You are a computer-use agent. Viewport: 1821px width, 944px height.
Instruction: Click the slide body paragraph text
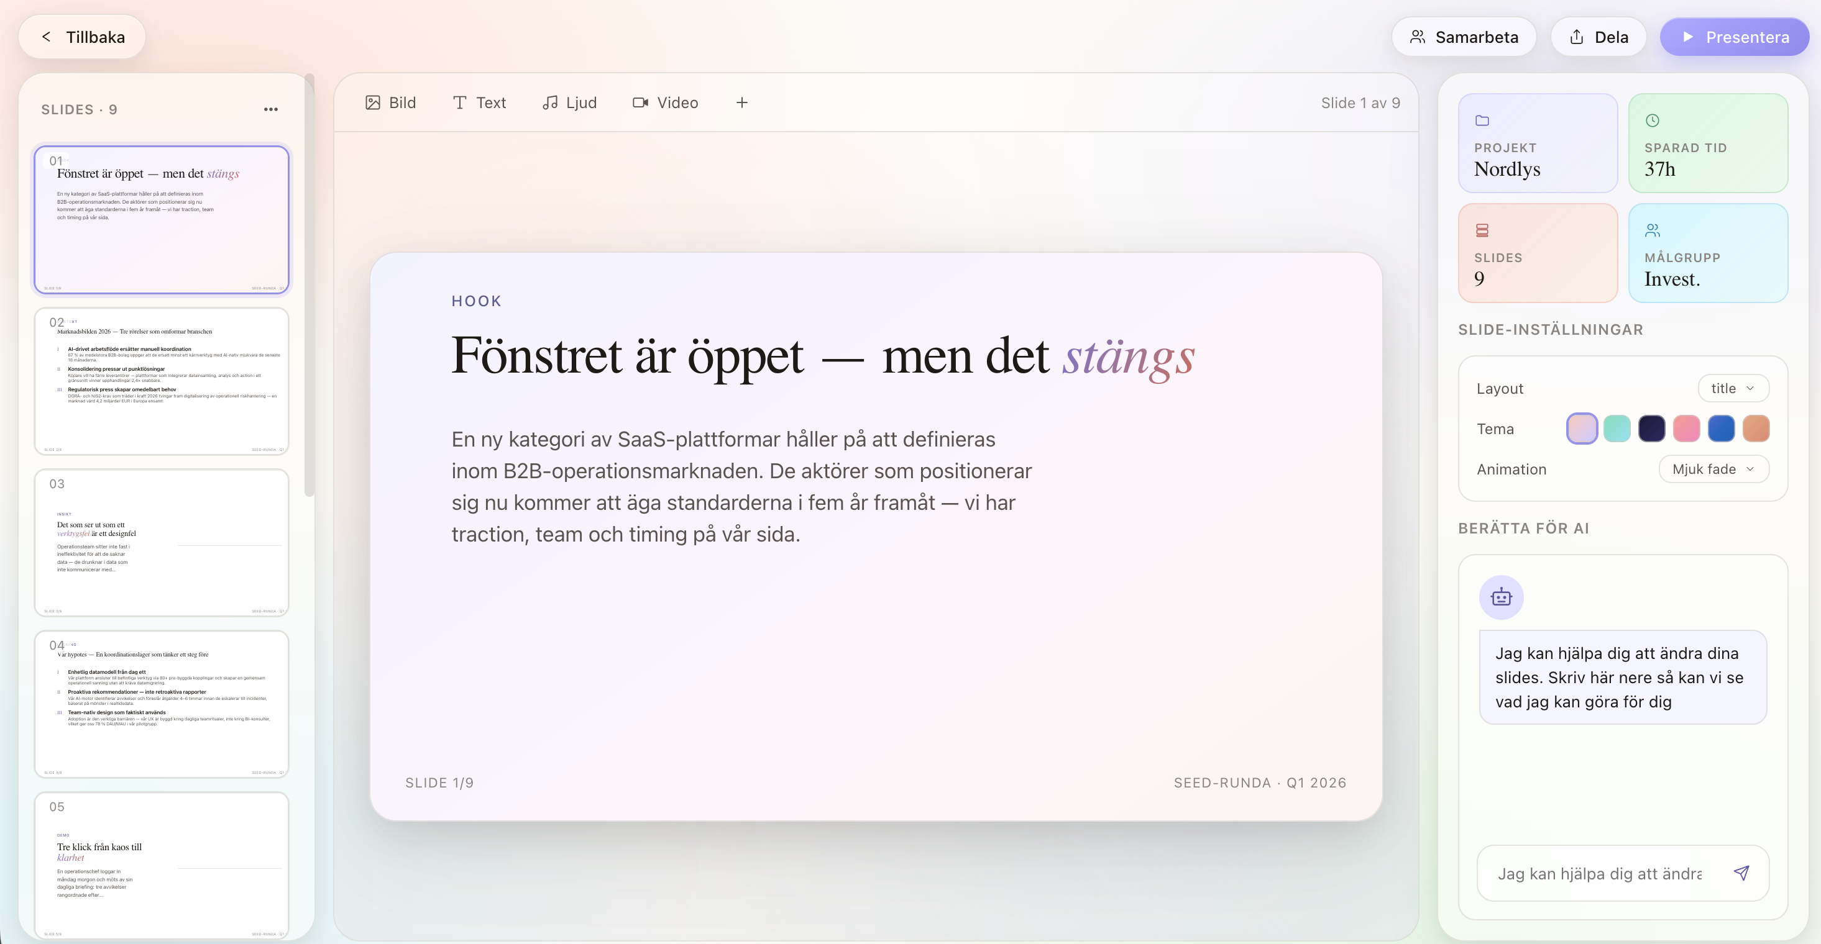[741, 487]
